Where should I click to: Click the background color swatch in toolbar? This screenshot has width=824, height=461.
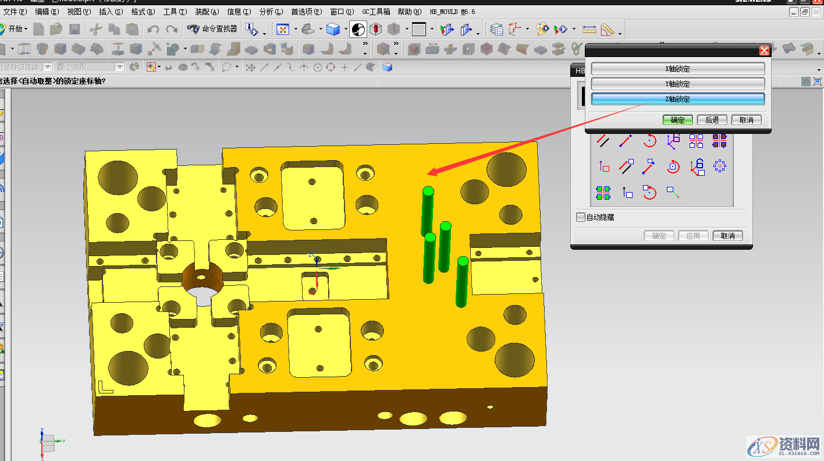click(x=418, y=29)
